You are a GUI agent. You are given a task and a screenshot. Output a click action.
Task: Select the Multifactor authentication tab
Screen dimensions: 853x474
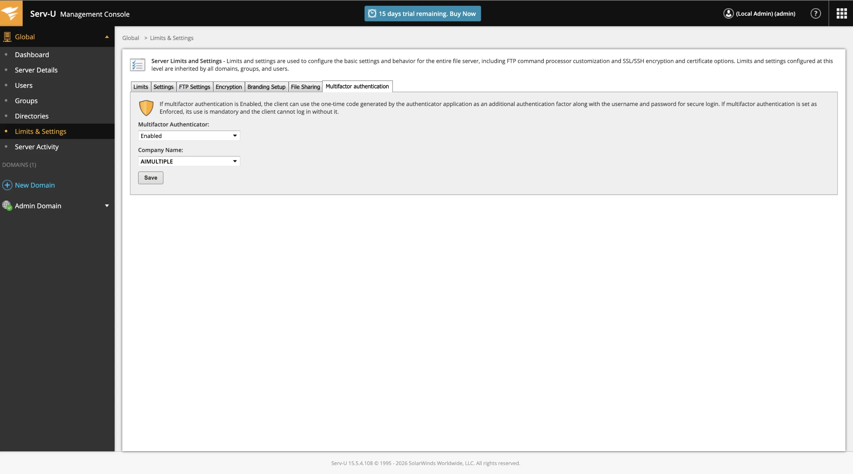[x=357, y=86]
